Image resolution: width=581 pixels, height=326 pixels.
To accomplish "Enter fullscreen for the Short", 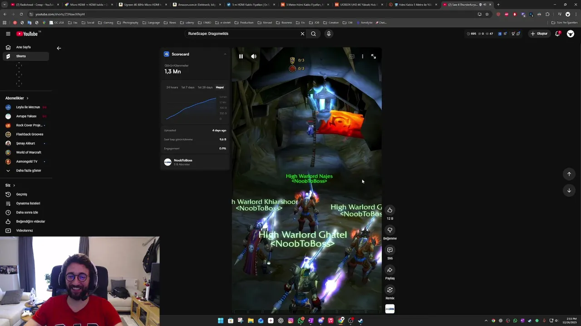I will point(374,57).
